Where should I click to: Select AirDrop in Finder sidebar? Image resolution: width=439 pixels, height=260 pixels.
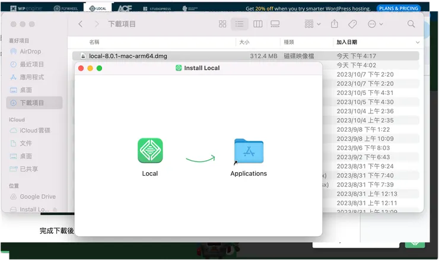point(30,52)
